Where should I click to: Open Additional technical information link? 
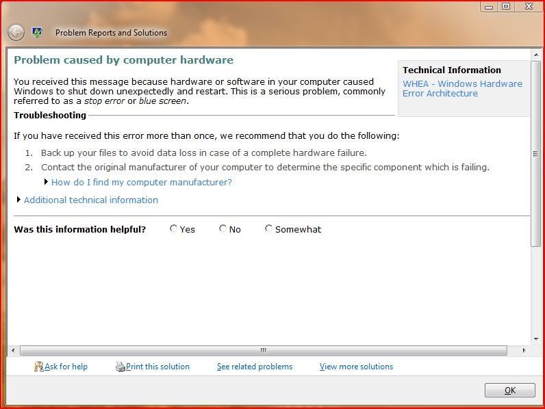tap(91, 200)
